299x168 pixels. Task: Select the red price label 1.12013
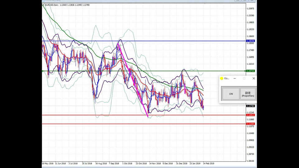[250, 115]
